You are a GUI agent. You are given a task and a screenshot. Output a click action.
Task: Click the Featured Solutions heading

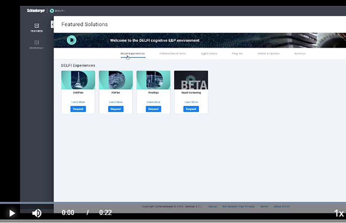coord(85,24)
